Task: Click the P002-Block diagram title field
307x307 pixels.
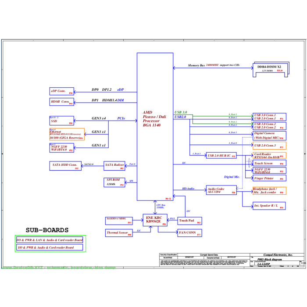Action: [x=270, y=260]
